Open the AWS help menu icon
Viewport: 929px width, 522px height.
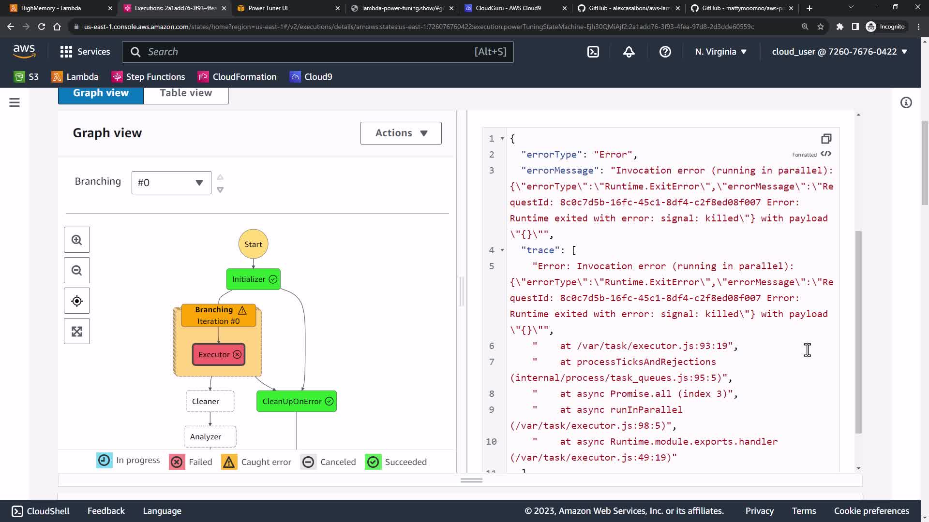(665, 52)
